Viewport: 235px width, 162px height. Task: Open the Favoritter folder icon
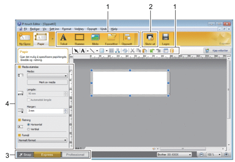tap(112, 37)
